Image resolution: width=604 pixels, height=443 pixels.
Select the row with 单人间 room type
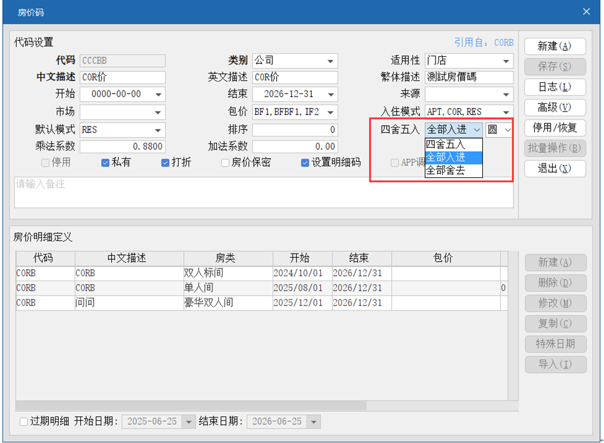[262, 288]
